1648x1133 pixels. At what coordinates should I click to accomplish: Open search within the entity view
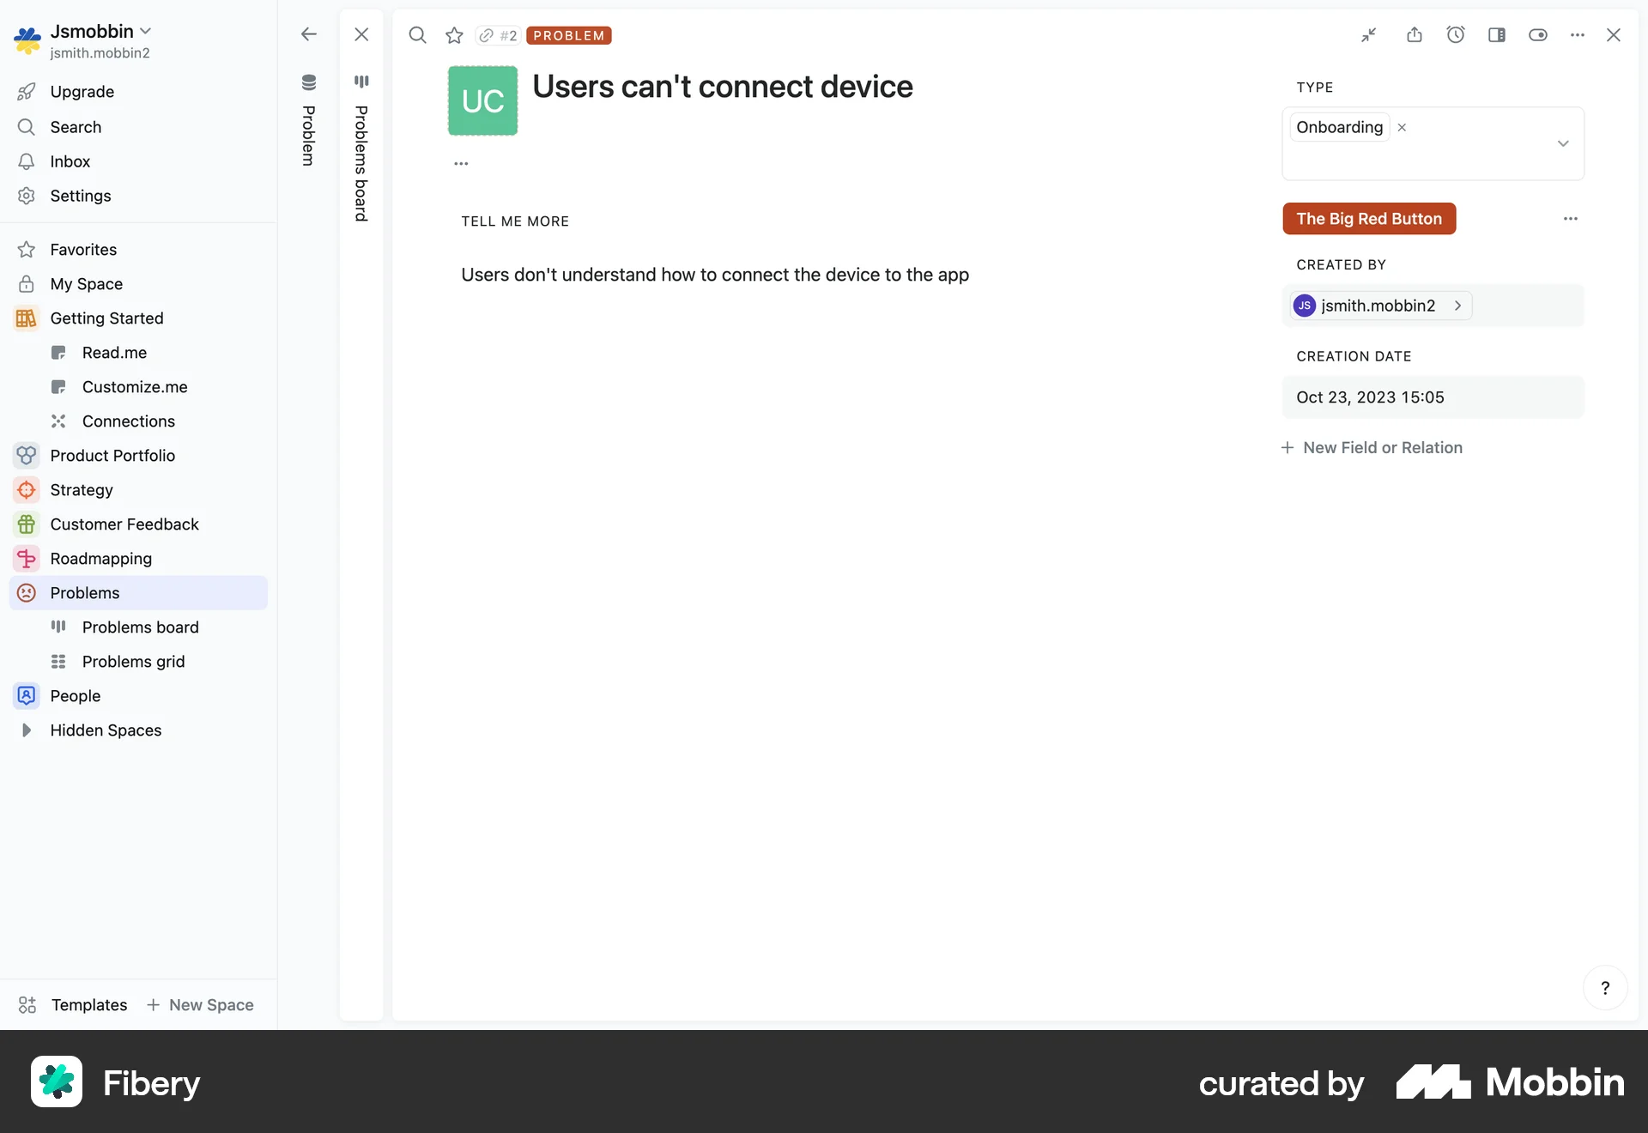417,35
